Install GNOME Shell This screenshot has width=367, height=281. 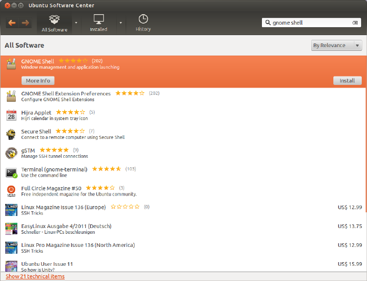click(348, 81)
